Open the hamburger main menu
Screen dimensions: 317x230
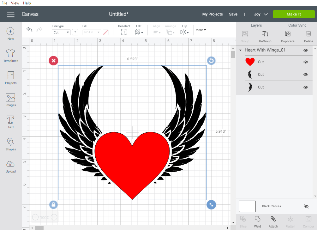11,15
